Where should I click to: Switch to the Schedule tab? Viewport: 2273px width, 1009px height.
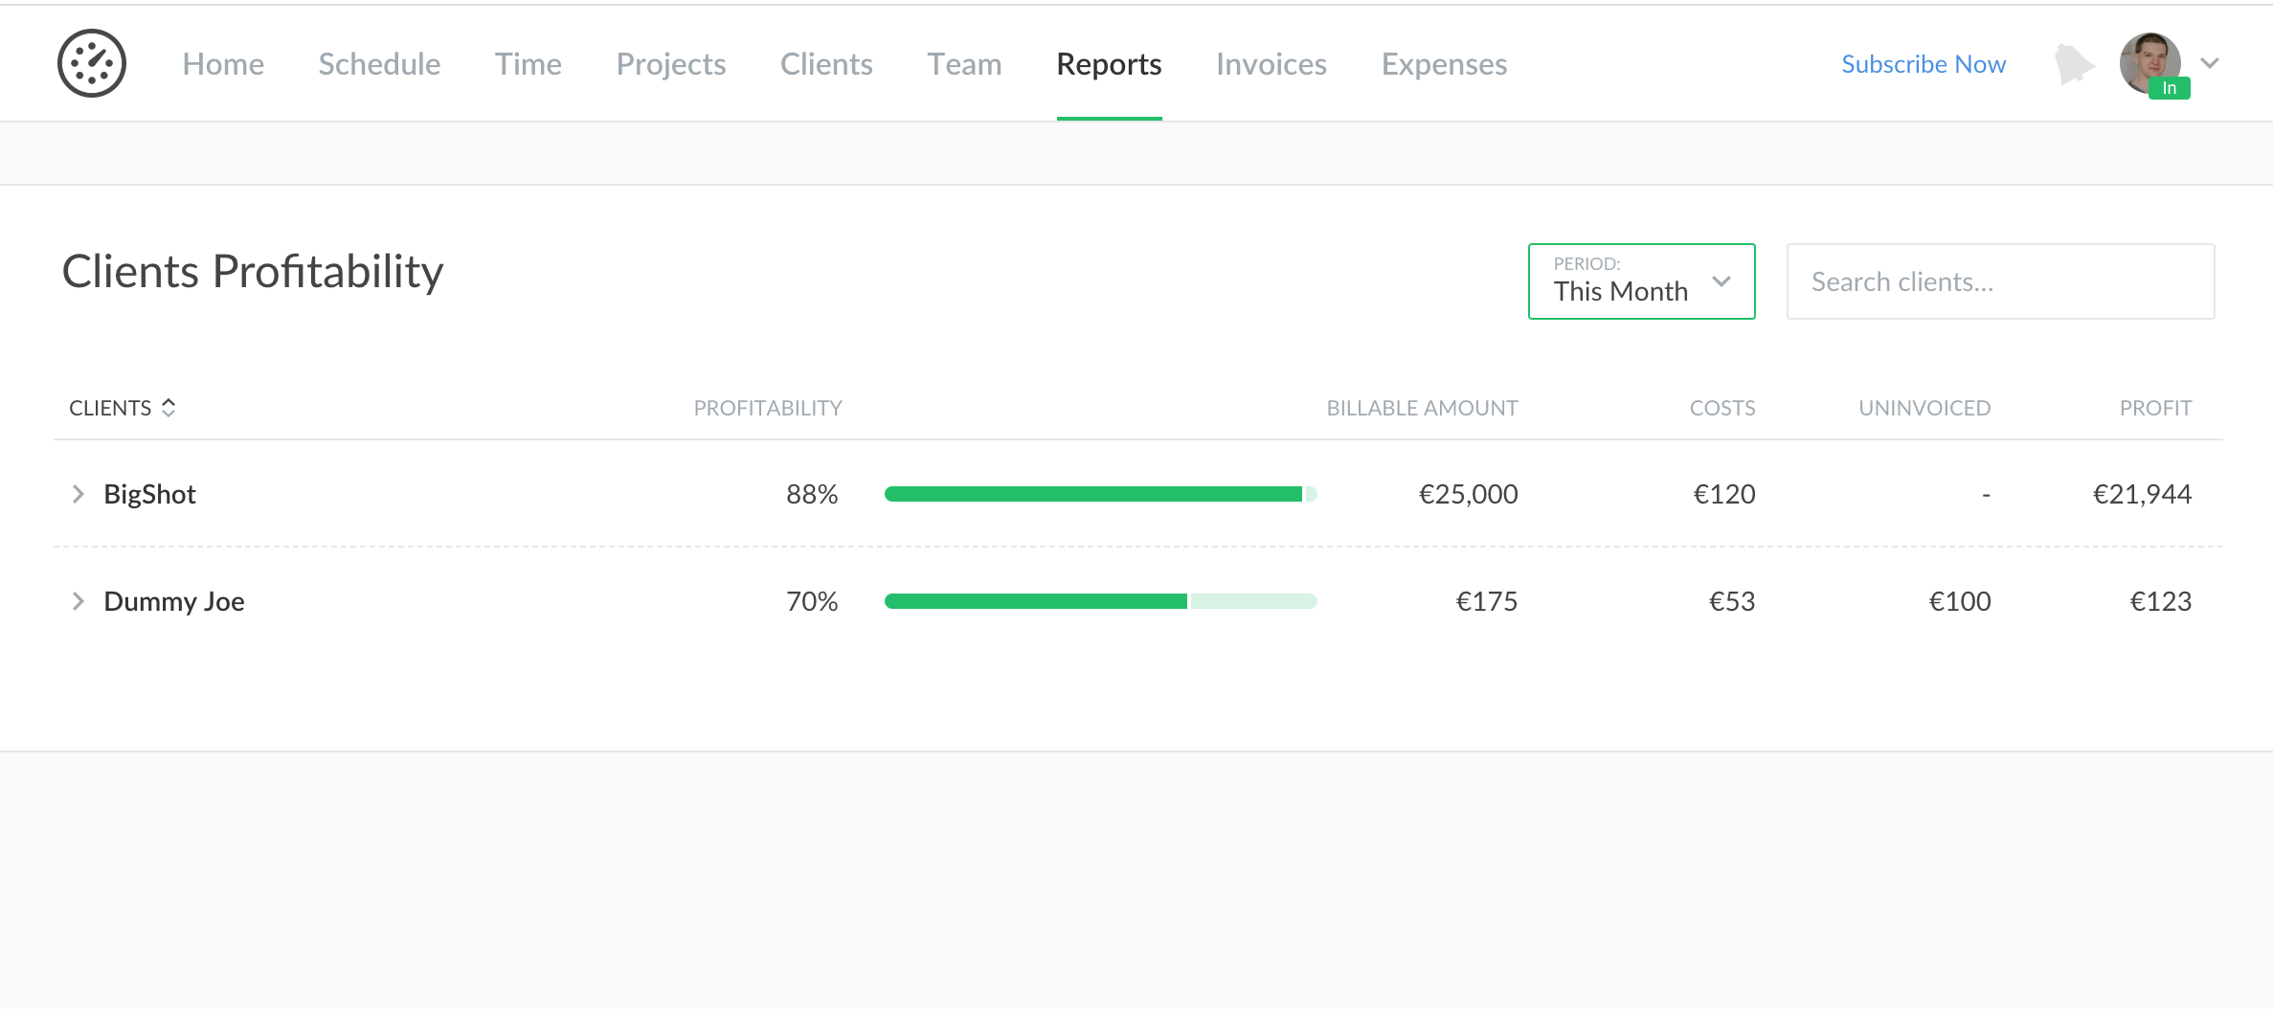tap(379, 64)
